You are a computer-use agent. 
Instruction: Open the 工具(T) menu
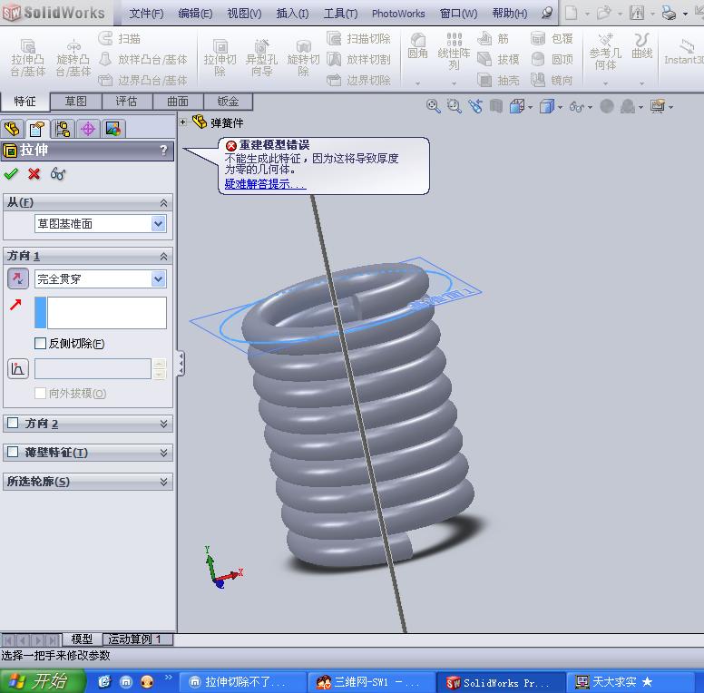pyautogui.click(x=341, y=14)
